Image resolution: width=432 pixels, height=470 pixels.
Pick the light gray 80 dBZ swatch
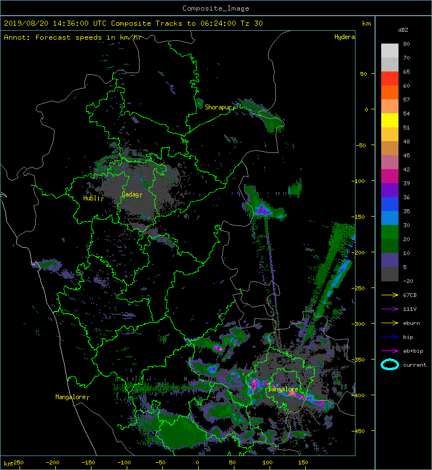point(390,51)
